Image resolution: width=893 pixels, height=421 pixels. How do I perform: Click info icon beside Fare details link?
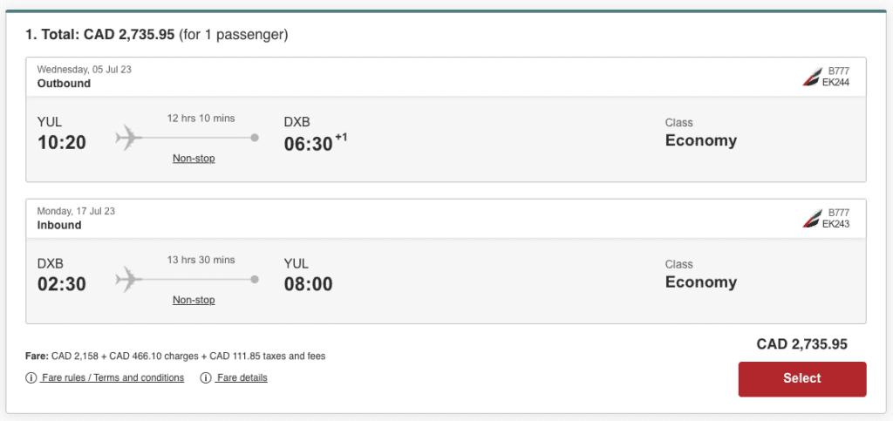[206, 377]
